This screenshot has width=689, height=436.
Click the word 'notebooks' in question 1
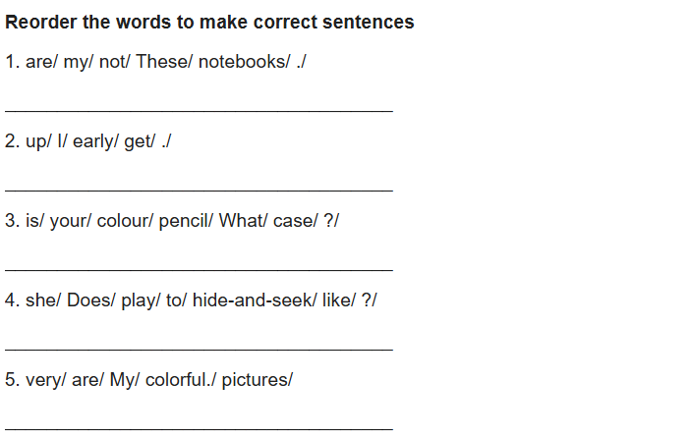coord(242,62)
